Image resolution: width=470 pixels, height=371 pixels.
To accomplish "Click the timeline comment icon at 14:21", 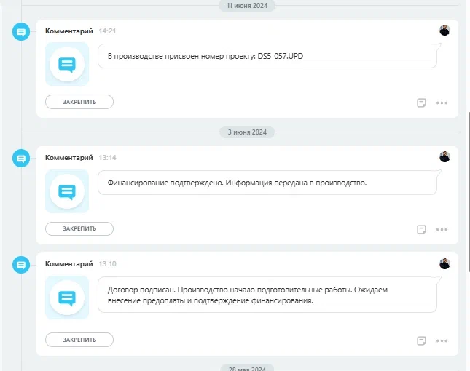I will click(21, 32).
